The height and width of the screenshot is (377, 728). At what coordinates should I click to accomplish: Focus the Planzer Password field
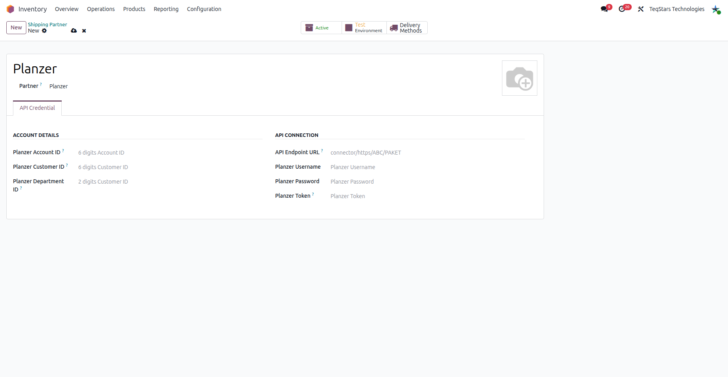click(427, 182)
